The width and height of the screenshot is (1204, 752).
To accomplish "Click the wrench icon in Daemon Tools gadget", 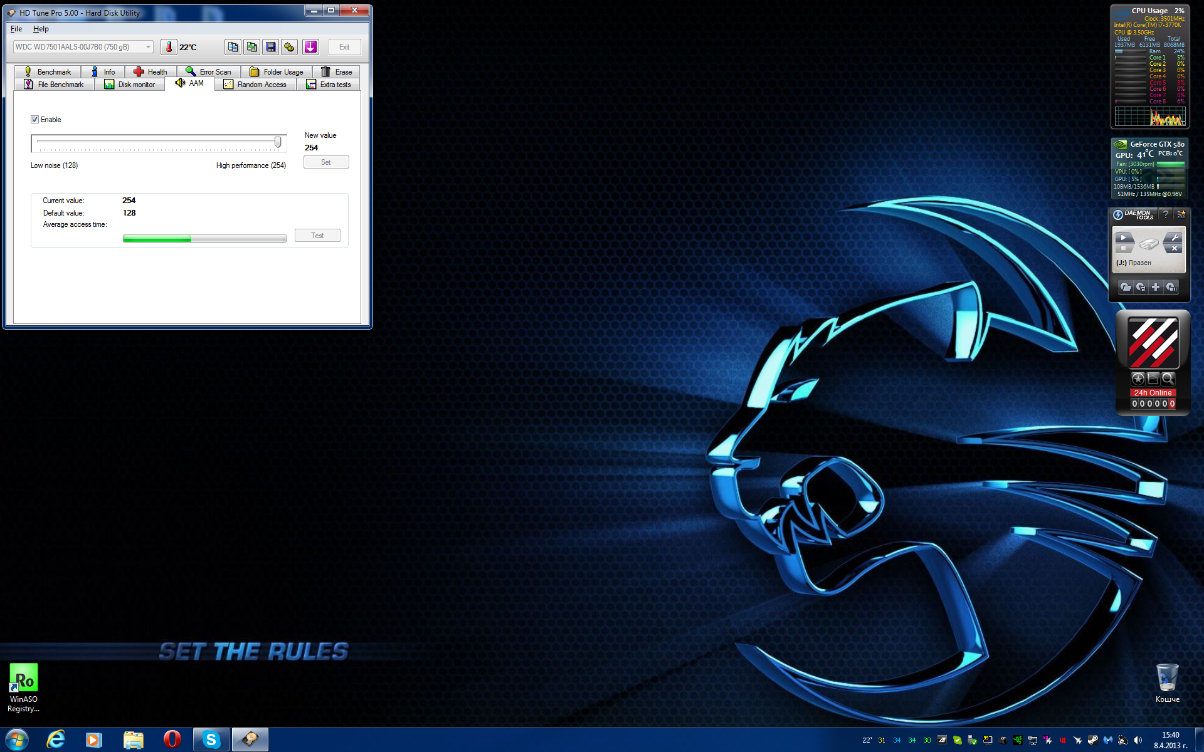I will point(1175,238).
